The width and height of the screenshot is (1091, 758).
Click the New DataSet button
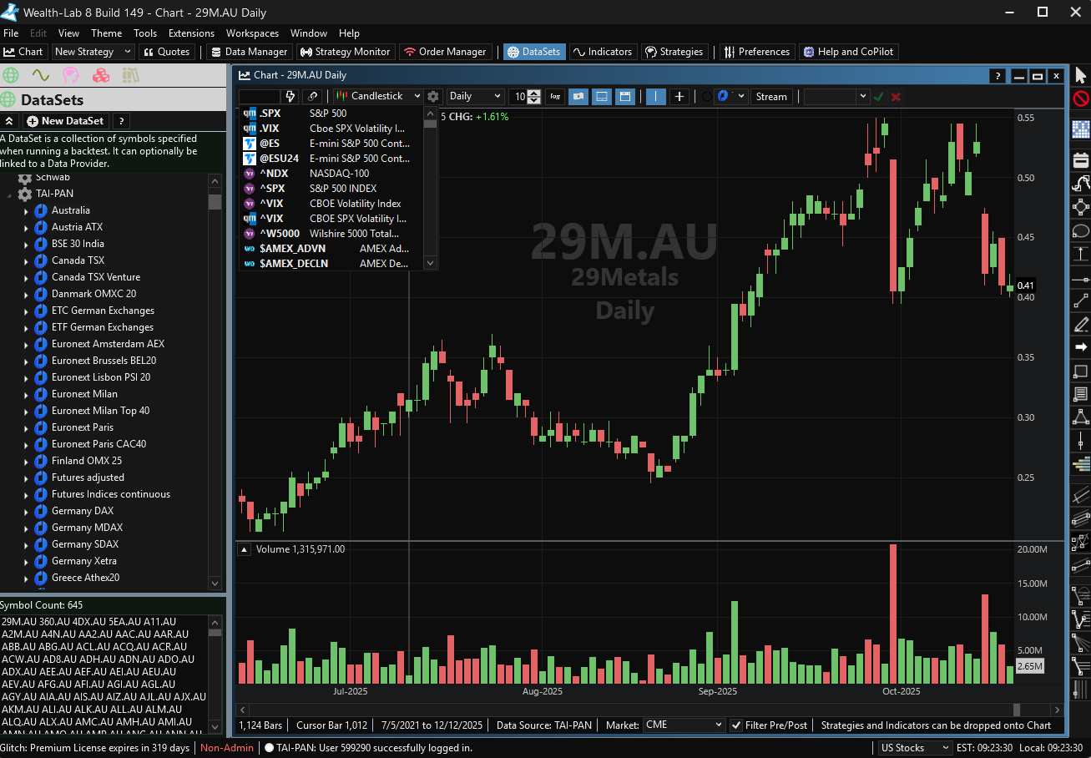(x=65, y=121)
